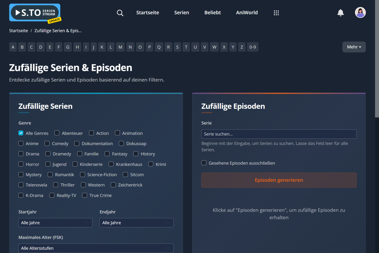
Task: Enable the Anime genre filter
Action: tap(21, 143)
